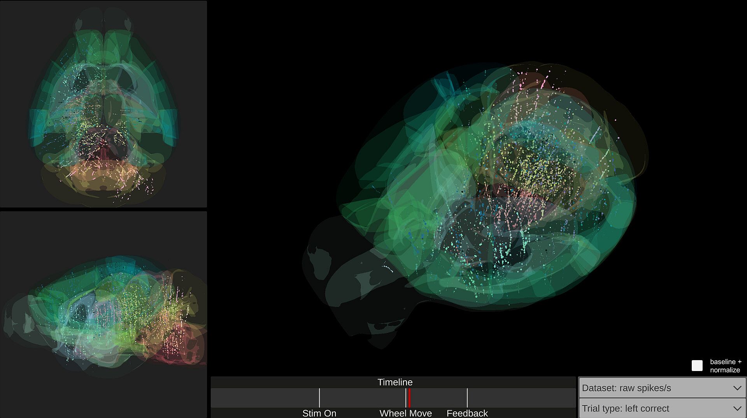Screen dimensions: 747x418
Task: Click timeline track after Feedback marker
Action: [521, 398]
